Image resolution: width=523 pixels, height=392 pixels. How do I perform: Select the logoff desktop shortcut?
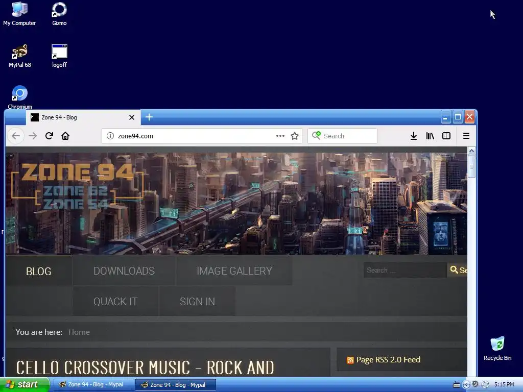tap(59, 56)
